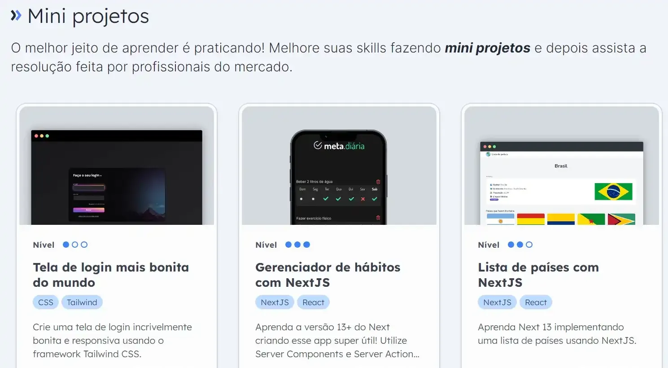Click NextJS tag on habit manager card
668x368 pixels.
click(x=275, y=302)
